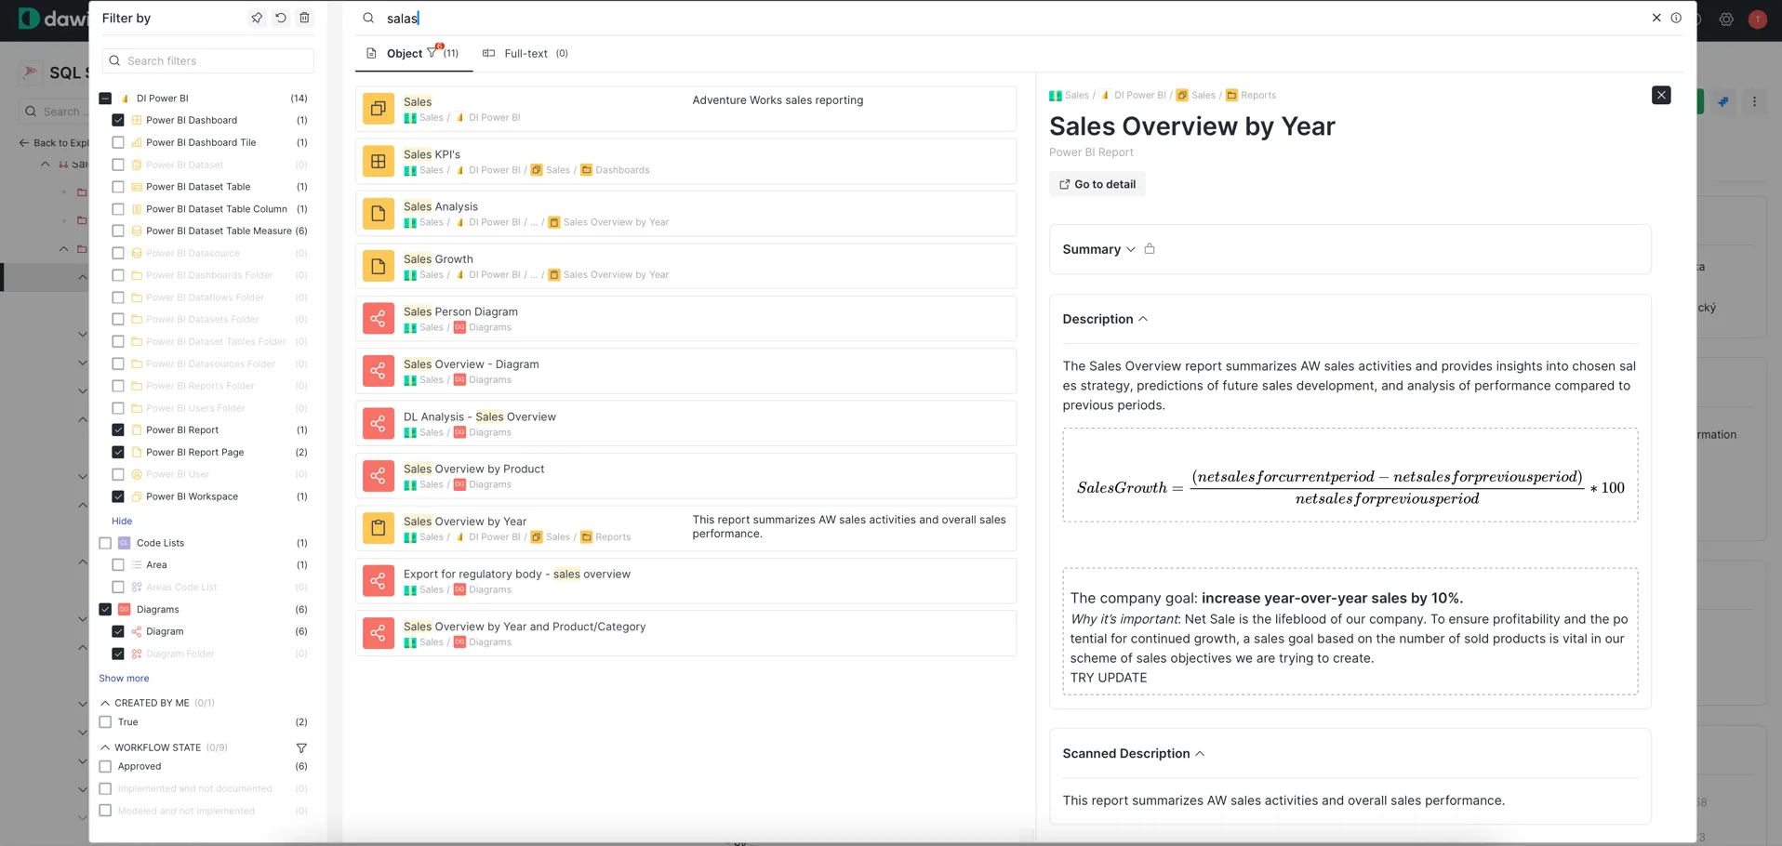
Task: Switch to the Object results tab
Action: click(413, 53)
